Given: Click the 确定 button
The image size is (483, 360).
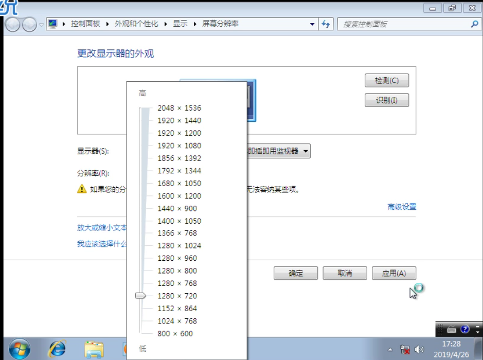Looking at the screenshot, I should pos(296,273).
